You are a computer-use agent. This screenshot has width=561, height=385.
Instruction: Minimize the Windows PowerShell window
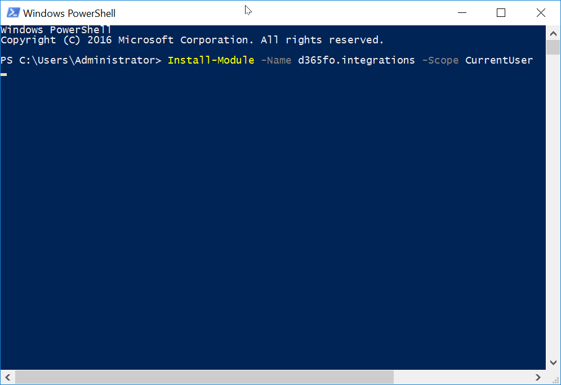(x=462, y=12)
